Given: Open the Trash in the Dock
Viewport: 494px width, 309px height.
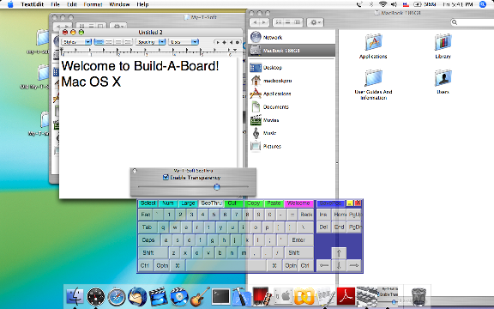Looking at the screenshot, I should (419, 297).
